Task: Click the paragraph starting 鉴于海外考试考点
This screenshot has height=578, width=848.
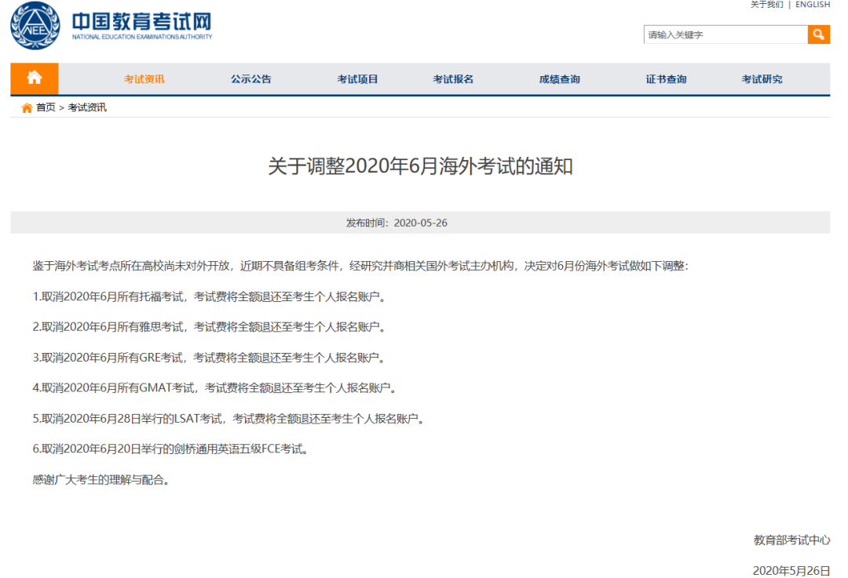Action: click(360, 266)
